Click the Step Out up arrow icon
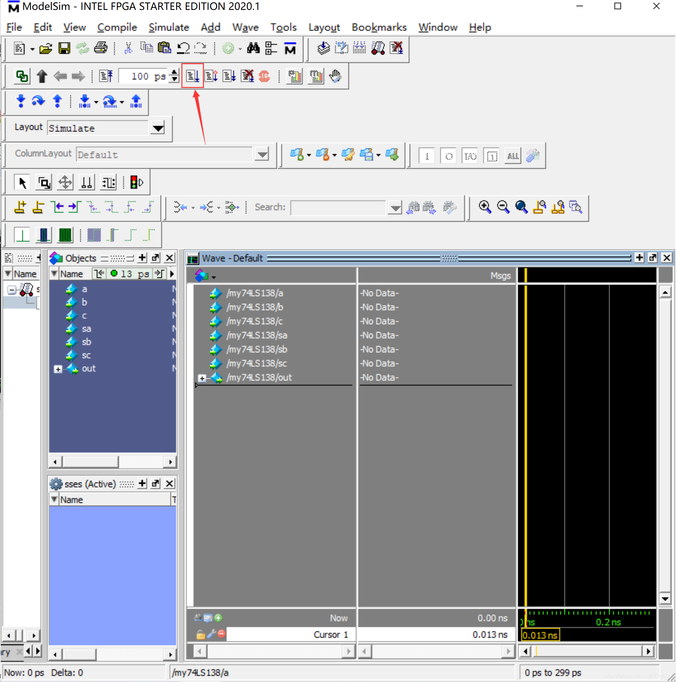676x682 pixels. (x=57, y=101)
